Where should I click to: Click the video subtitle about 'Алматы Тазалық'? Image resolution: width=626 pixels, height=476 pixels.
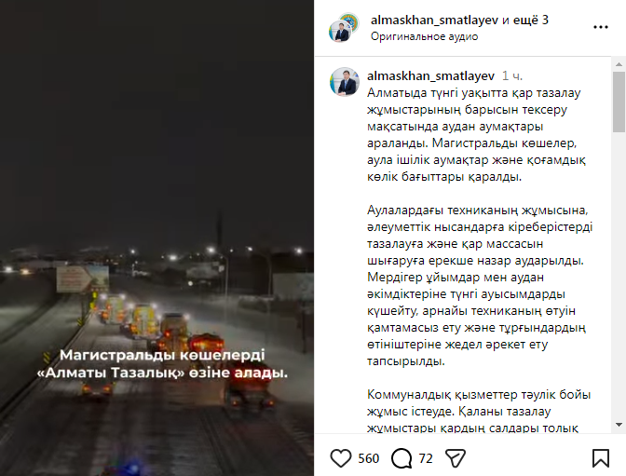pyautogui.click(x=162, y=364)
